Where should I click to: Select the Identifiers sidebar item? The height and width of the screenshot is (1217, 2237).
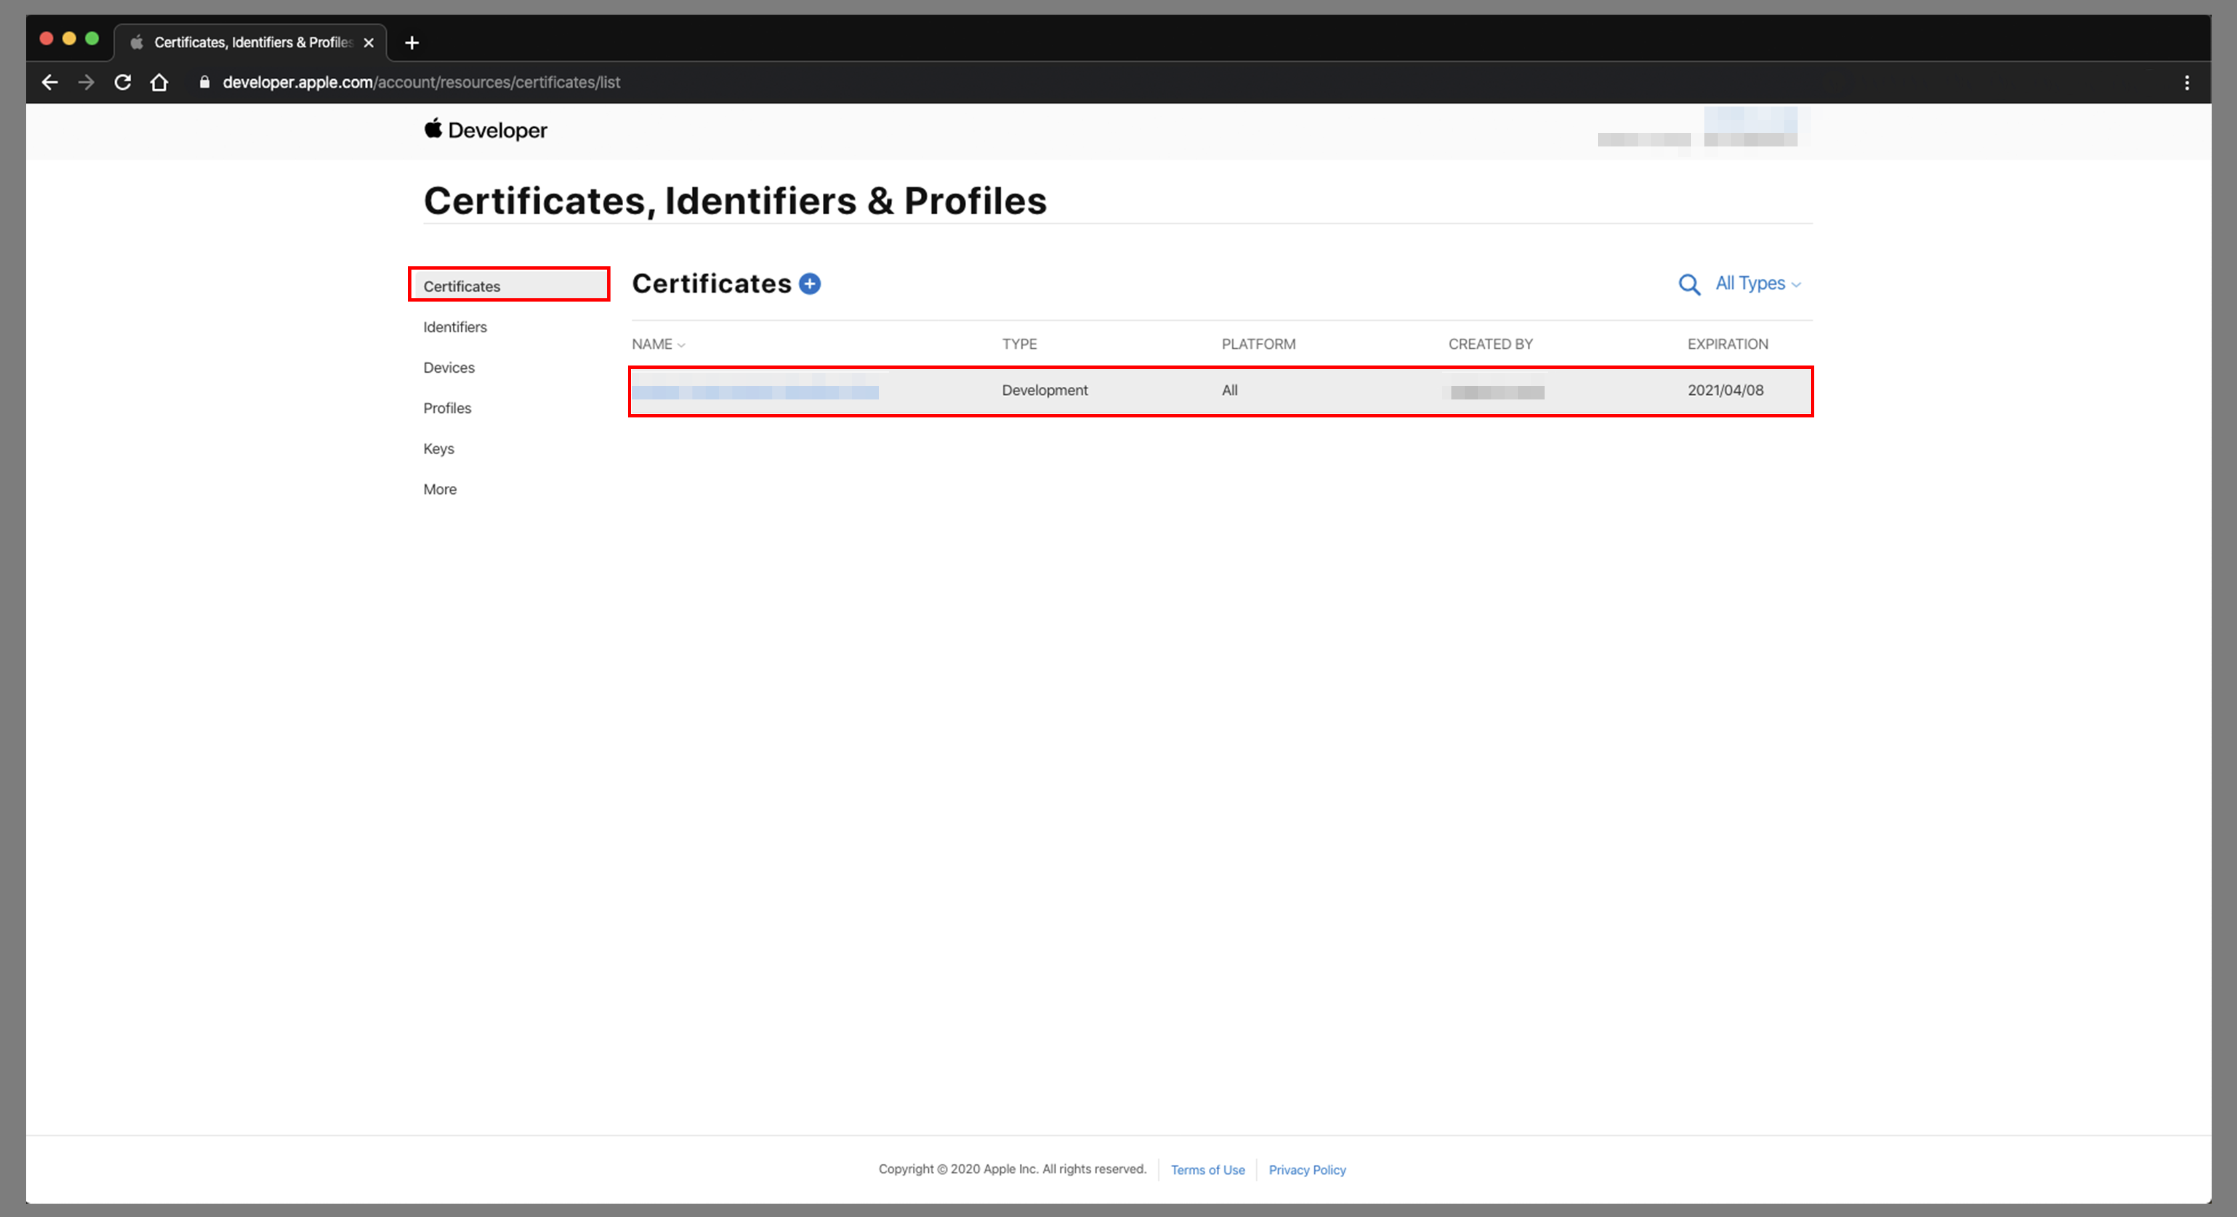tap(454, 327)
